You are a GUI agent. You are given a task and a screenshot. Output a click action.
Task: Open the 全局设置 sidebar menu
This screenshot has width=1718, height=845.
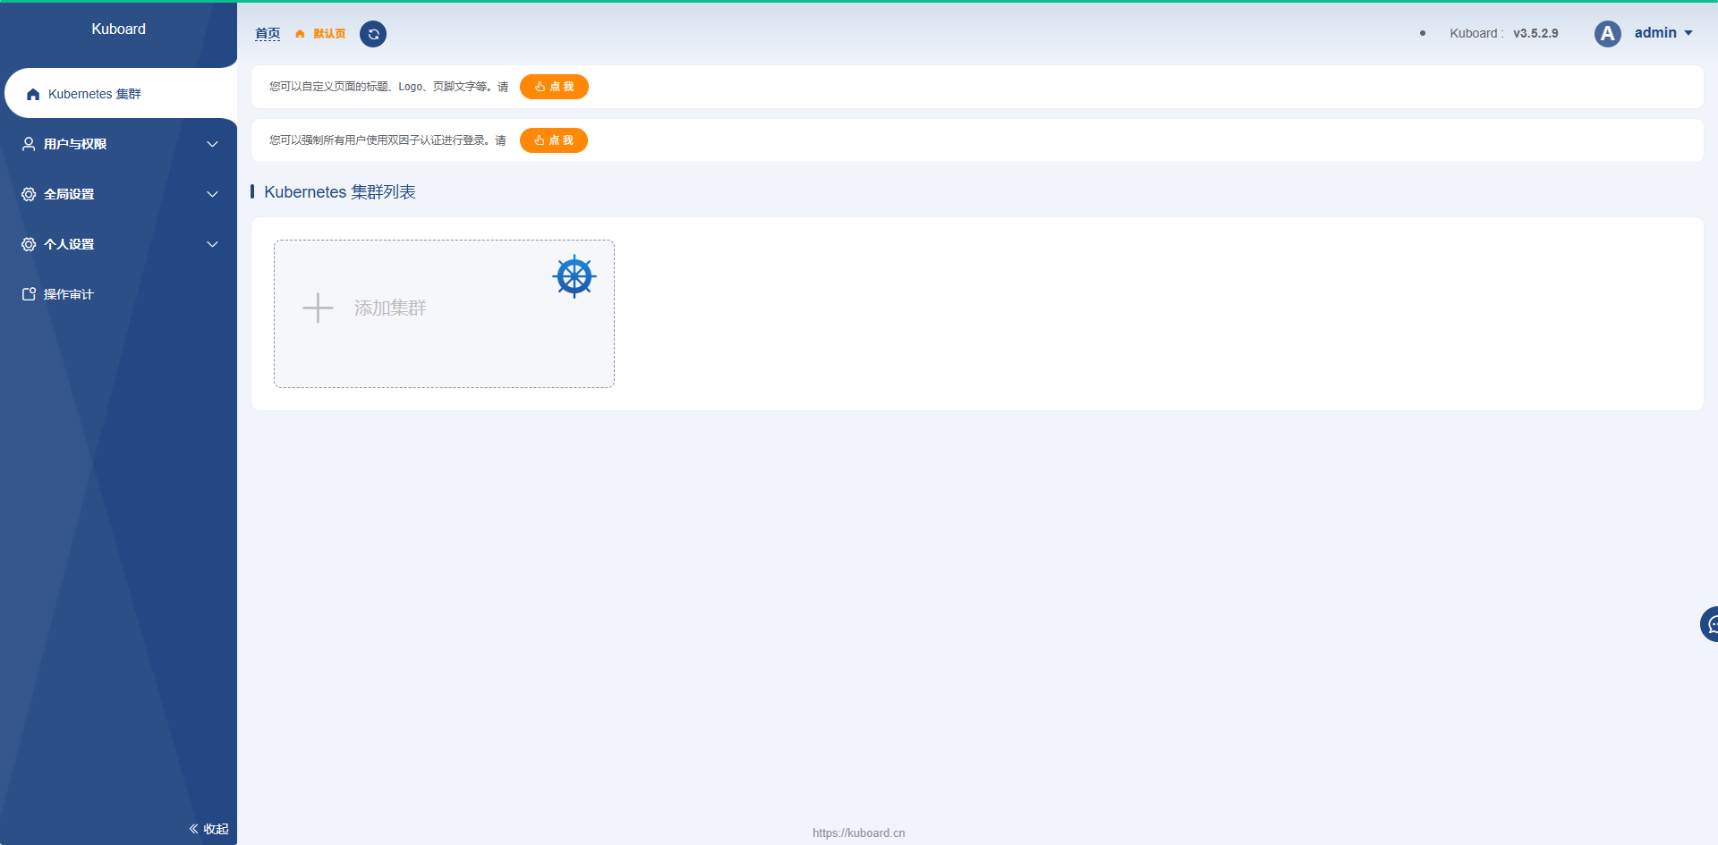[x=118, y=194]
